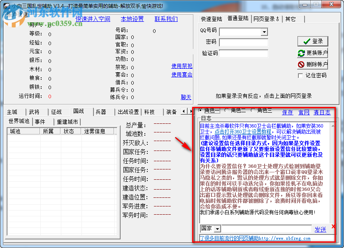Image resolution: width=344 pixels, height=248 pixels.
Task: Click the chat message input field
Action: 267,229
